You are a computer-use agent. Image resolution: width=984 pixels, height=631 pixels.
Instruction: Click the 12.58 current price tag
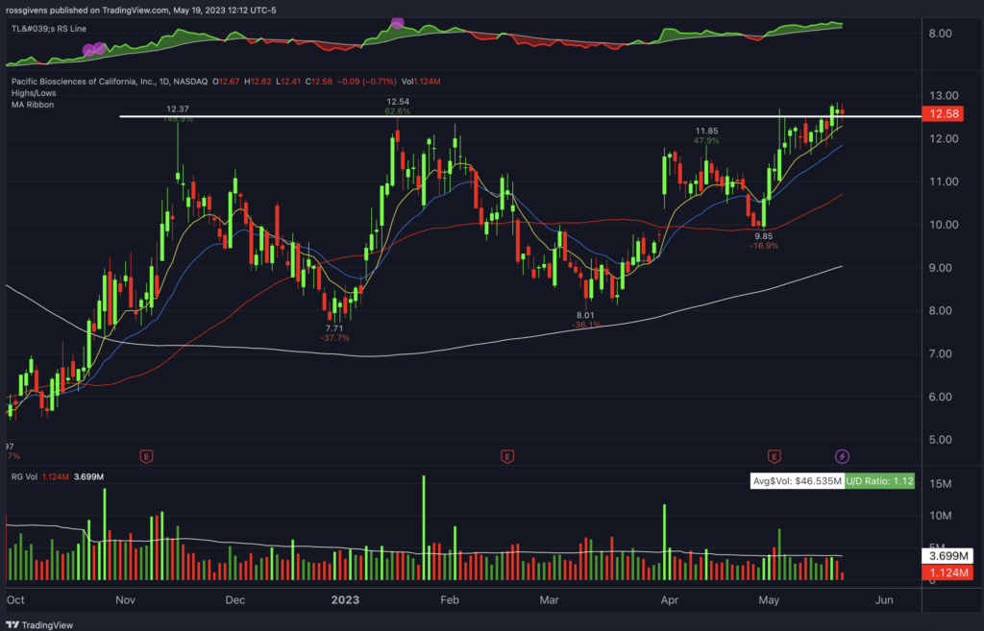coord(944,113)
